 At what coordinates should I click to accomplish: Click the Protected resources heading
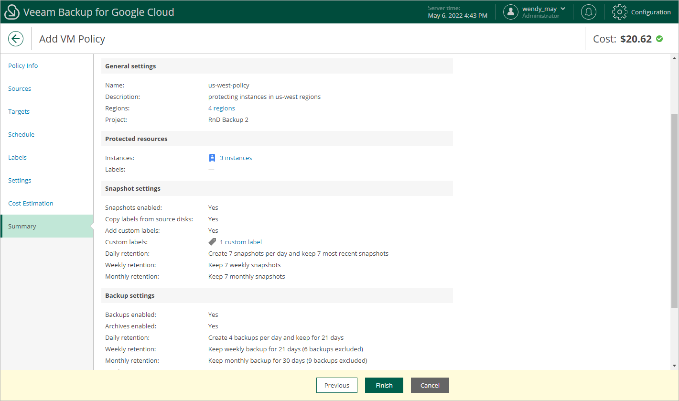[x=136, y=139]
